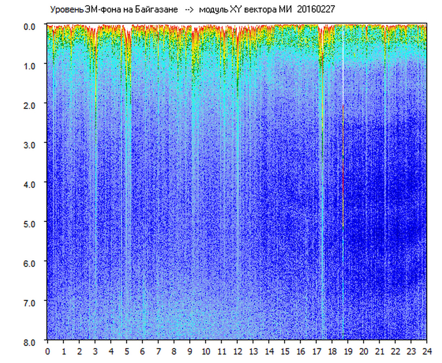This screenshot has width=442, height=363.
Task: Click the 8.0 label on vertical axis
Action: tap(31, 342)
